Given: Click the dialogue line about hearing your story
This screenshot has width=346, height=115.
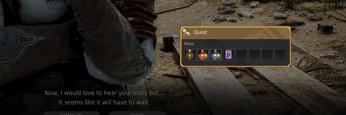Looking at the screenshot, I should 104,93.
